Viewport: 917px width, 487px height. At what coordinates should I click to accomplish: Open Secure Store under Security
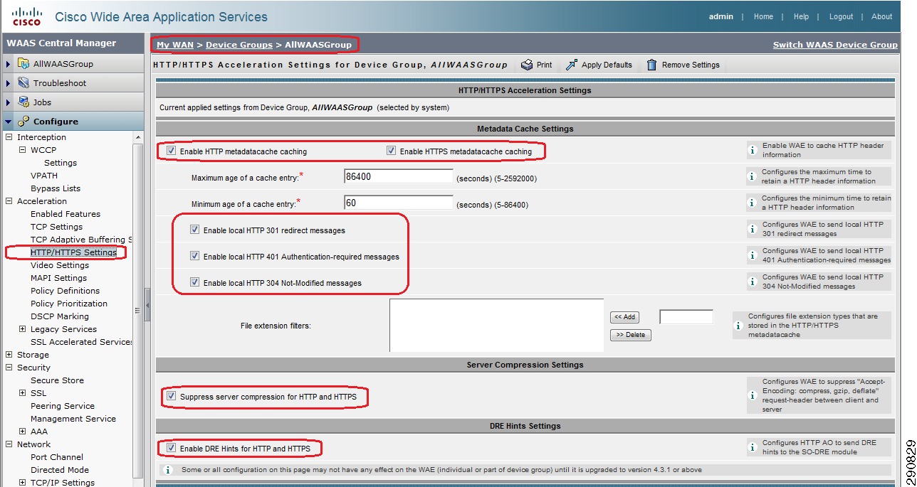[x=57, y=380]
